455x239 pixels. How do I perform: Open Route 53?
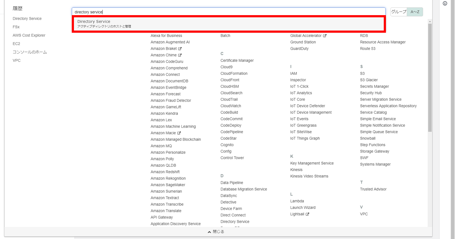pyautogui.click(x=368, y=49)
